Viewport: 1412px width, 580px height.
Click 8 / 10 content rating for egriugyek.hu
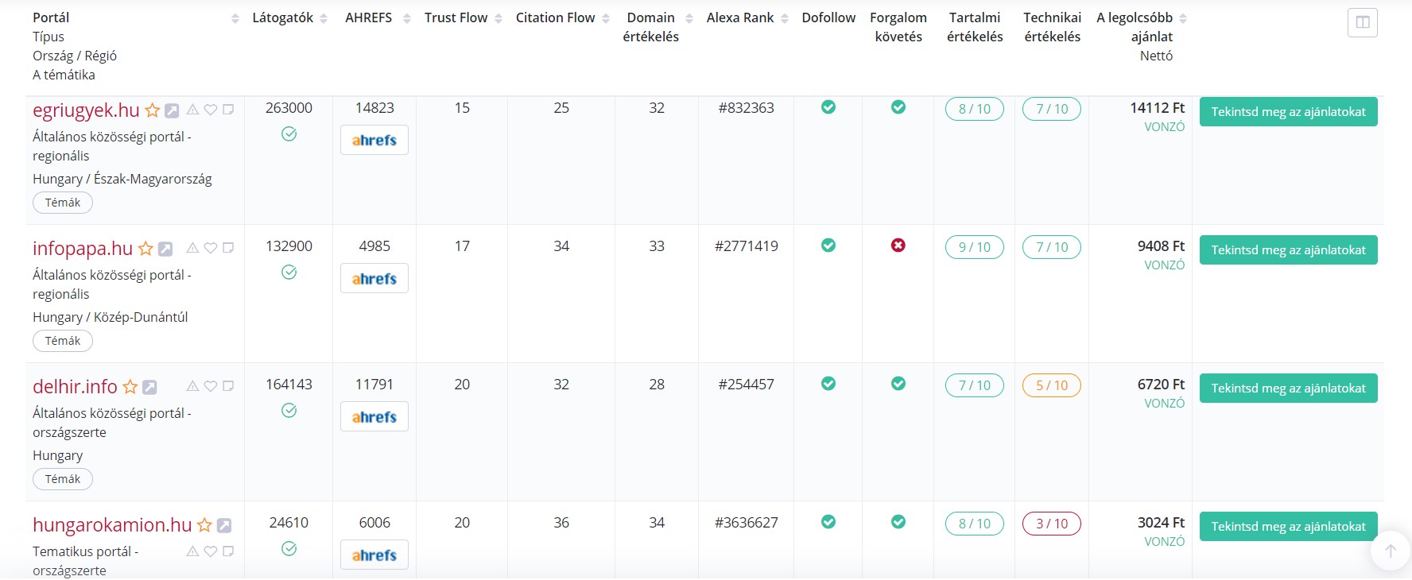[975, 109]
